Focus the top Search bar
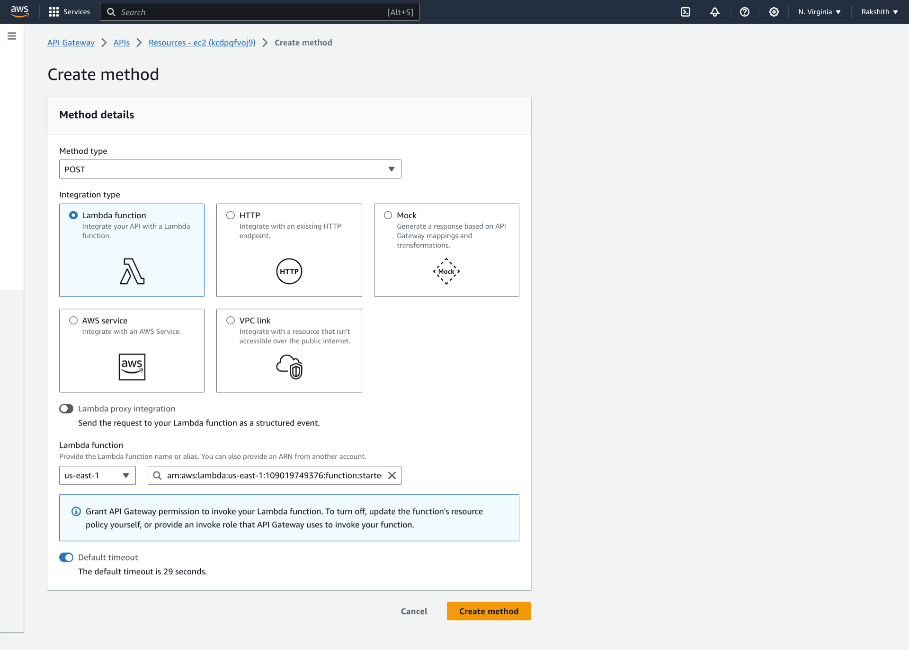 [259, 12]
